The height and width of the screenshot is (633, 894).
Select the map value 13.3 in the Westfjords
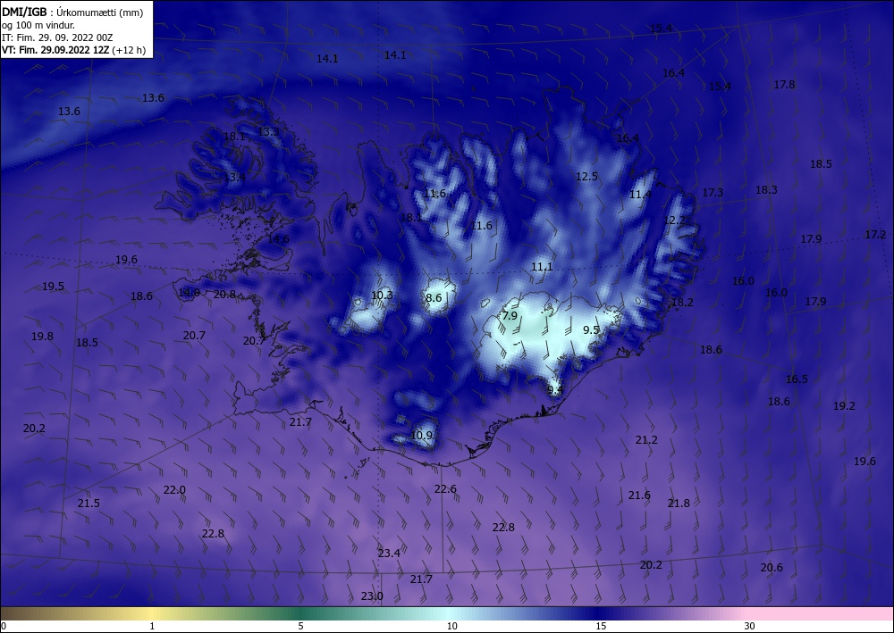tap(269, 131)
